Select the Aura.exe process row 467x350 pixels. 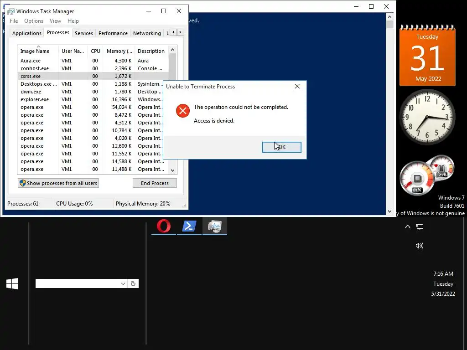point(93,61)
